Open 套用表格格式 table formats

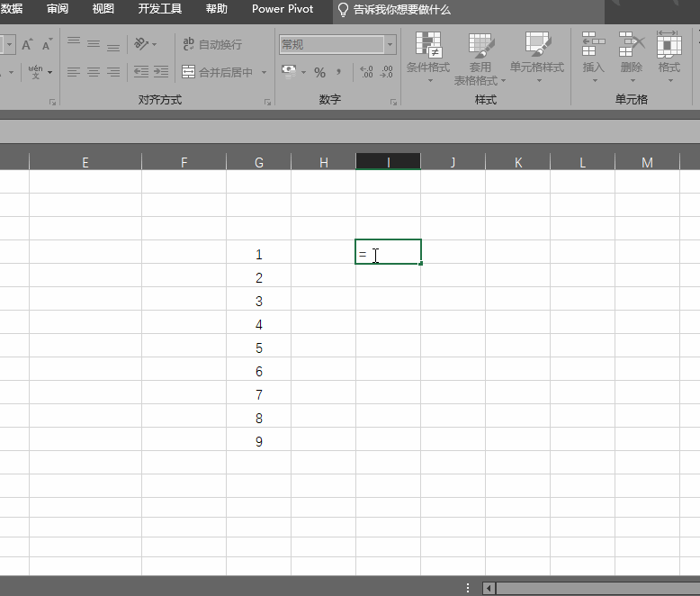[x=480, y=59]
